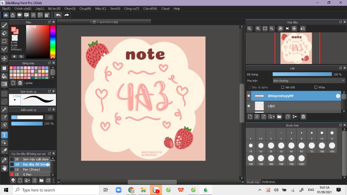This screenshot has width=347, height=195.
Task: Click the canvas horizontal scrollbar
Action: coord(152,182)
